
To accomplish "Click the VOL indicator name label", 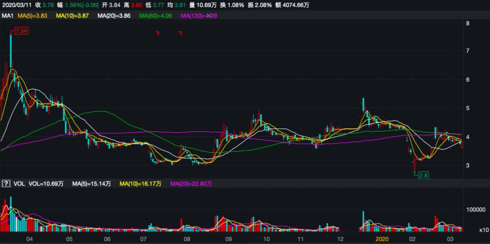I will 18,183.
